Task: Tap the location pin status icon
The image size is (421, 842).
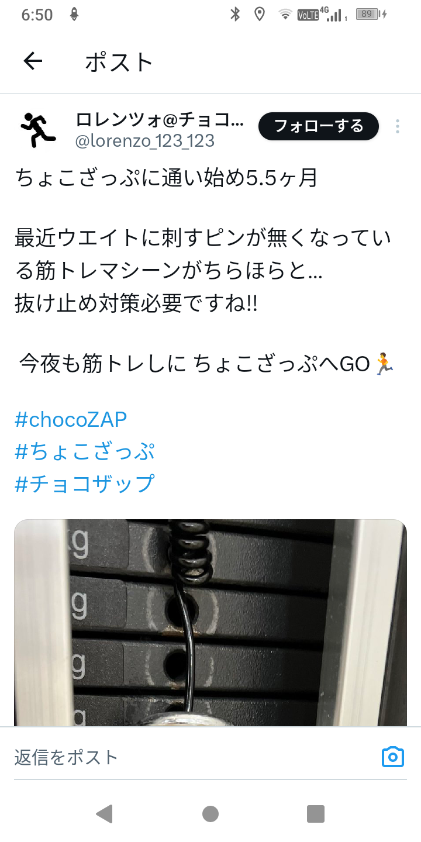Action: click(260, 14)
